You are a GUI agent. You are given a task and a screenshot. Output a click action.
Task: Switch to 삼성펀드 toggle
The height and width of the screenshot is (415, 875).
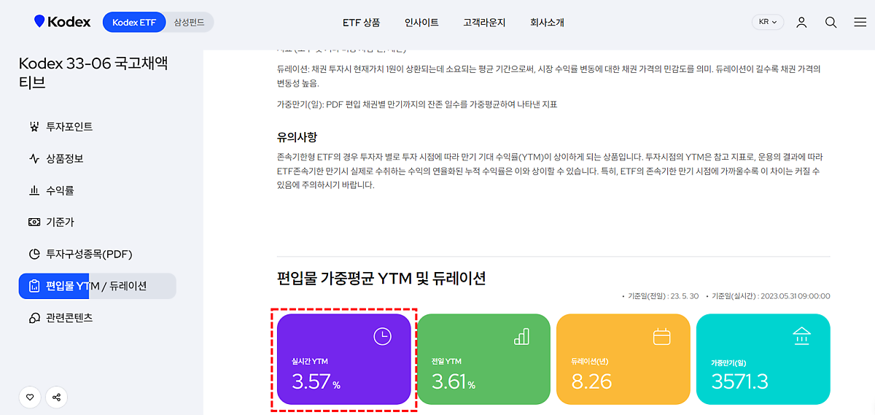(x=189, y=22)
